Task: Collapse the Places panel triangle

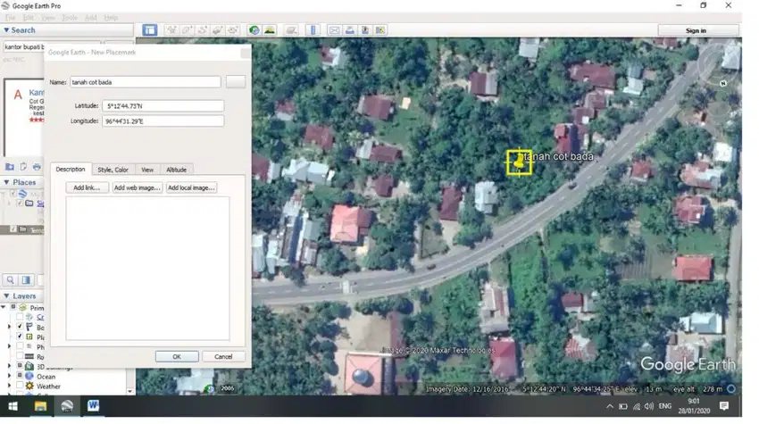Action: coord(6,182)
